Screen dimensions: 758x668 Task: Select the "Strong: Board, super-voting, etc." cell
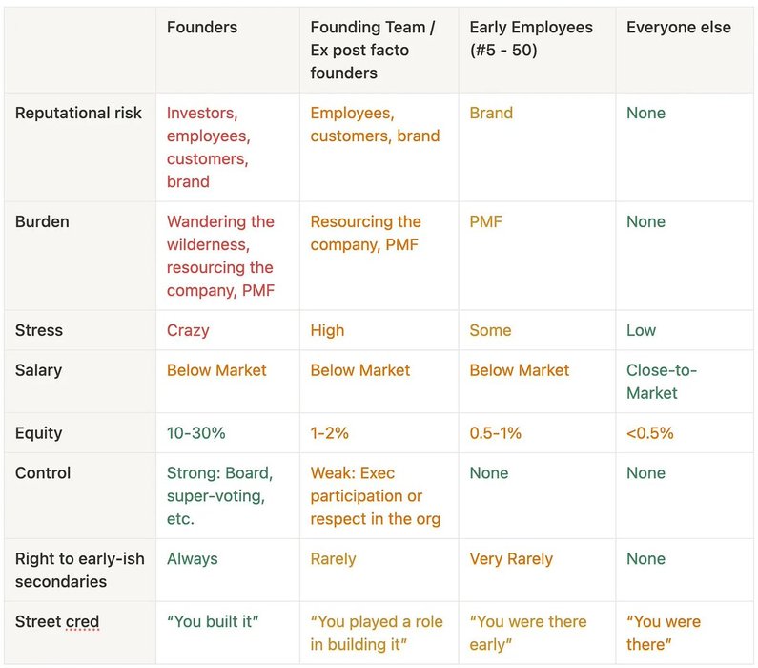(x=219, y=496)
